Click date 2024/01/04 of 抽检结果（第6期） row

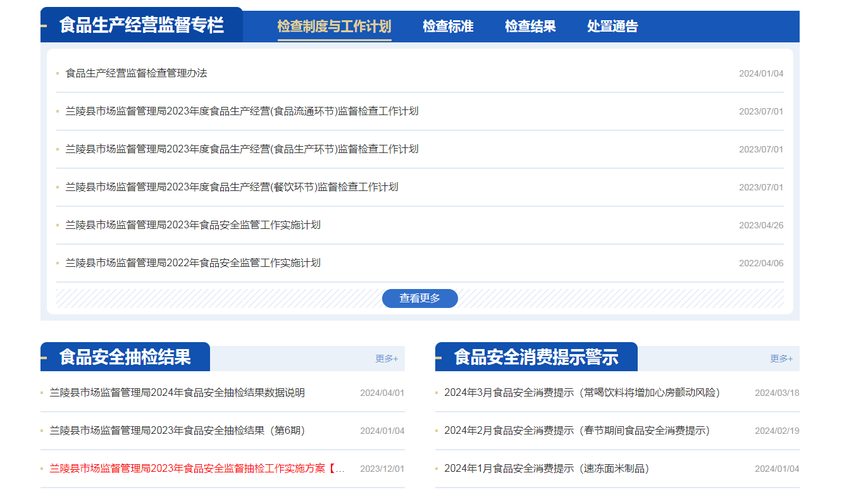(x=382, y=431)
